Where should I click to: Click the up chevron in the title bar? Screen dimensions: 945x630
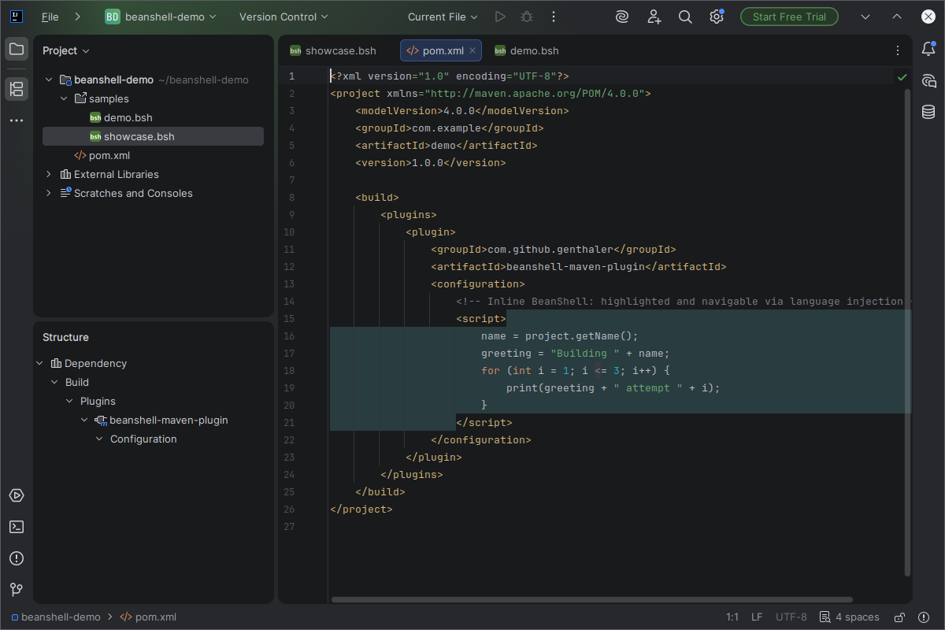pos(897,17)
